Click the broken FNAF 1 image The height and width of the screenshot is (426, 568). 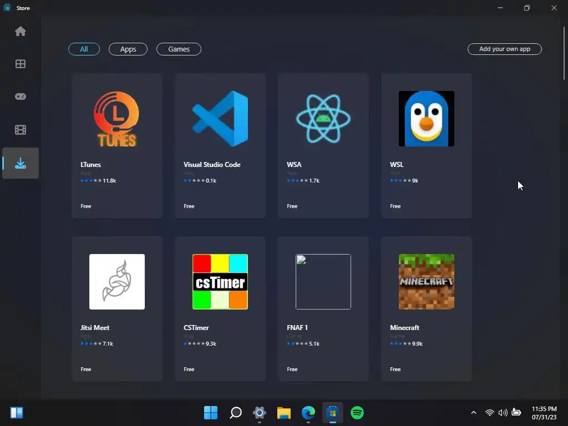pos(323,282)
